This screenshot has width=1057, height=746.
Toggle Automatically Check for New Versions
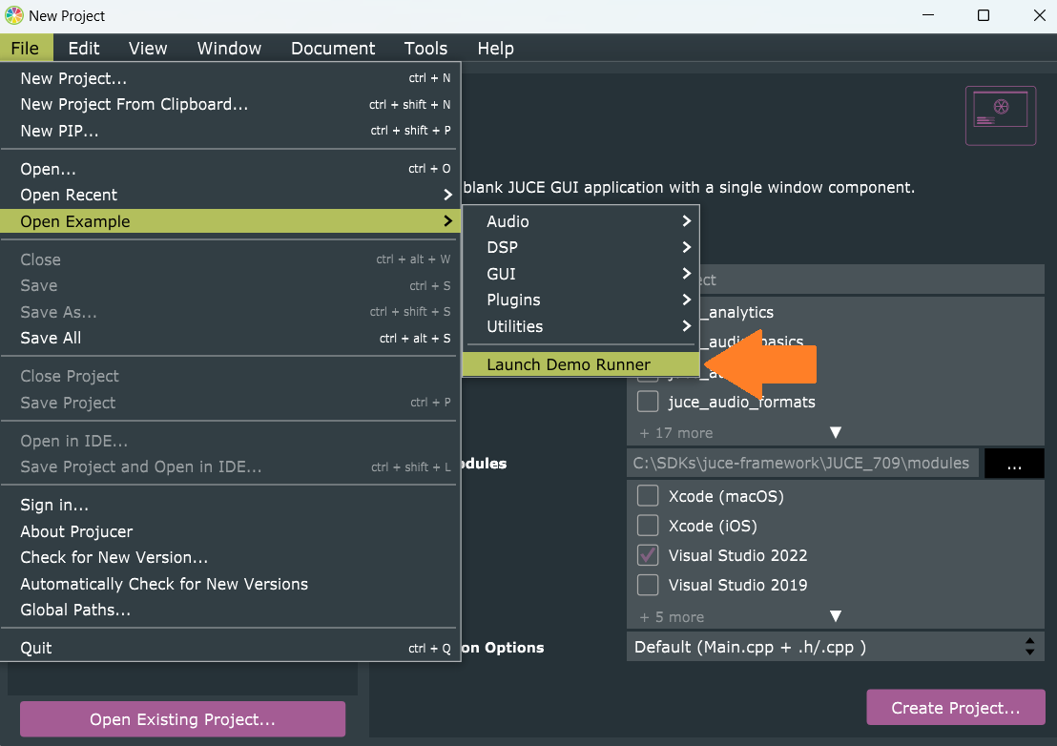(230, 584)
